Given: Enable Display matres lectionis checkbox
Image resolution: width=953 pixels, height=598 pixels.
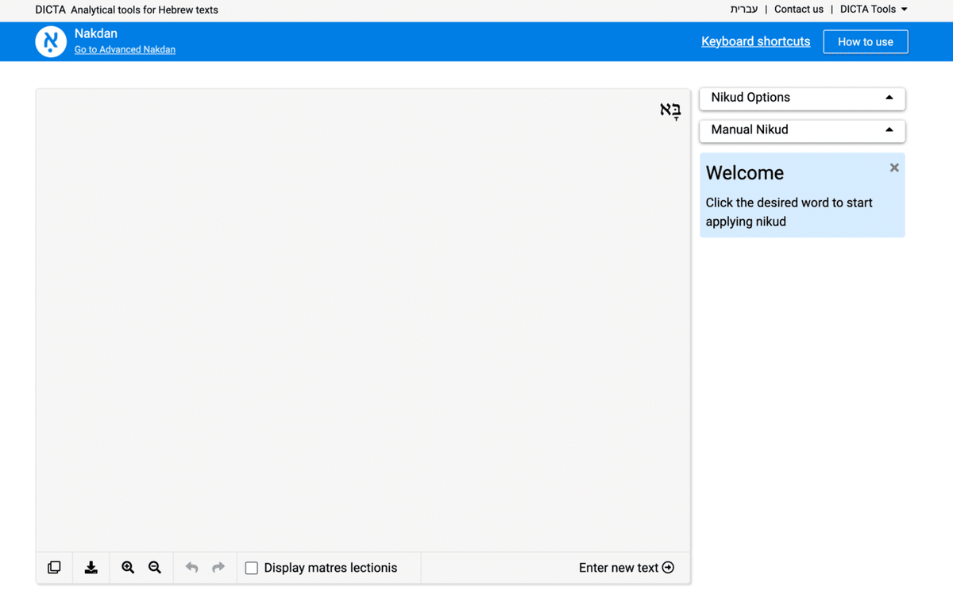Looking at the screenshot, I should [x=252, y=568].
